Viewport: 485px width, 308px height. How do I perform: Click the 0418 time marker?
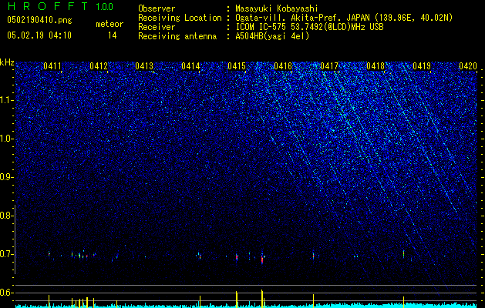coord(376,66)
